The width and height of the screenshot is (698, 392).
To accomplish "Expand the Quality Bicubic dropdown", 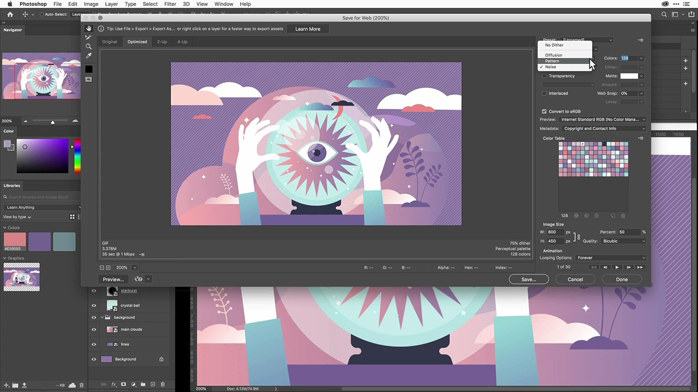I will [624, 241].
